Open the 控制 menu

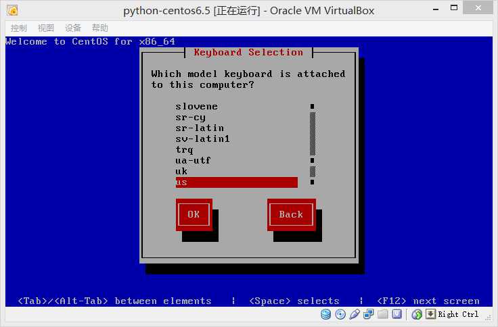pos(19,28)
